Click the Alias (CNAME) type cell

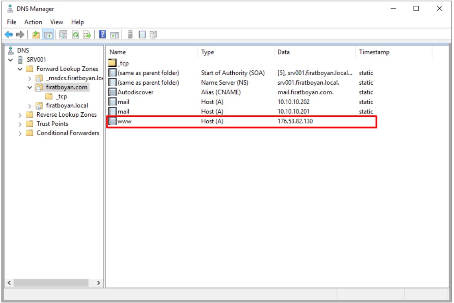coord(220,92)
